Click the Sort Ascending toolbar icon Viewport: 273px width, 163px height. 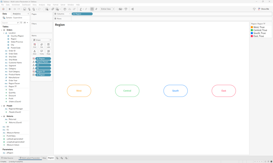(x=70, y=9)
